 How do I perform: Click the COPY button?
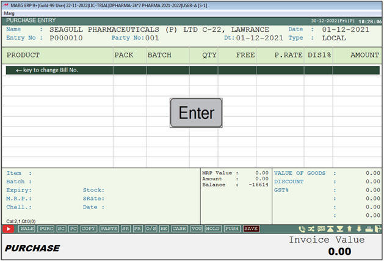click(89, 229)
